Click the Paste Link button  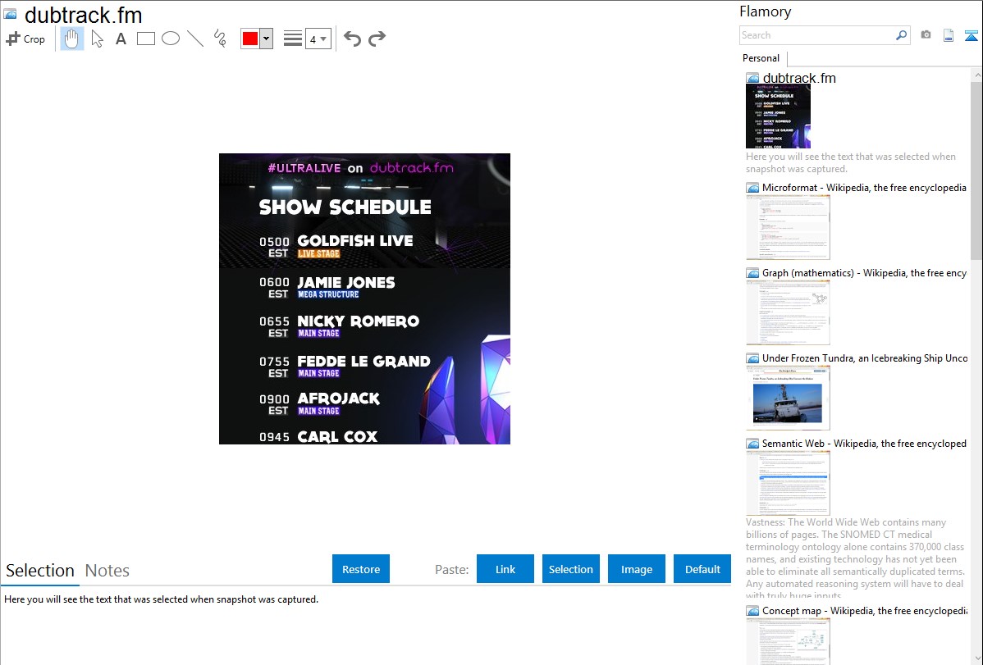(505, 569)
